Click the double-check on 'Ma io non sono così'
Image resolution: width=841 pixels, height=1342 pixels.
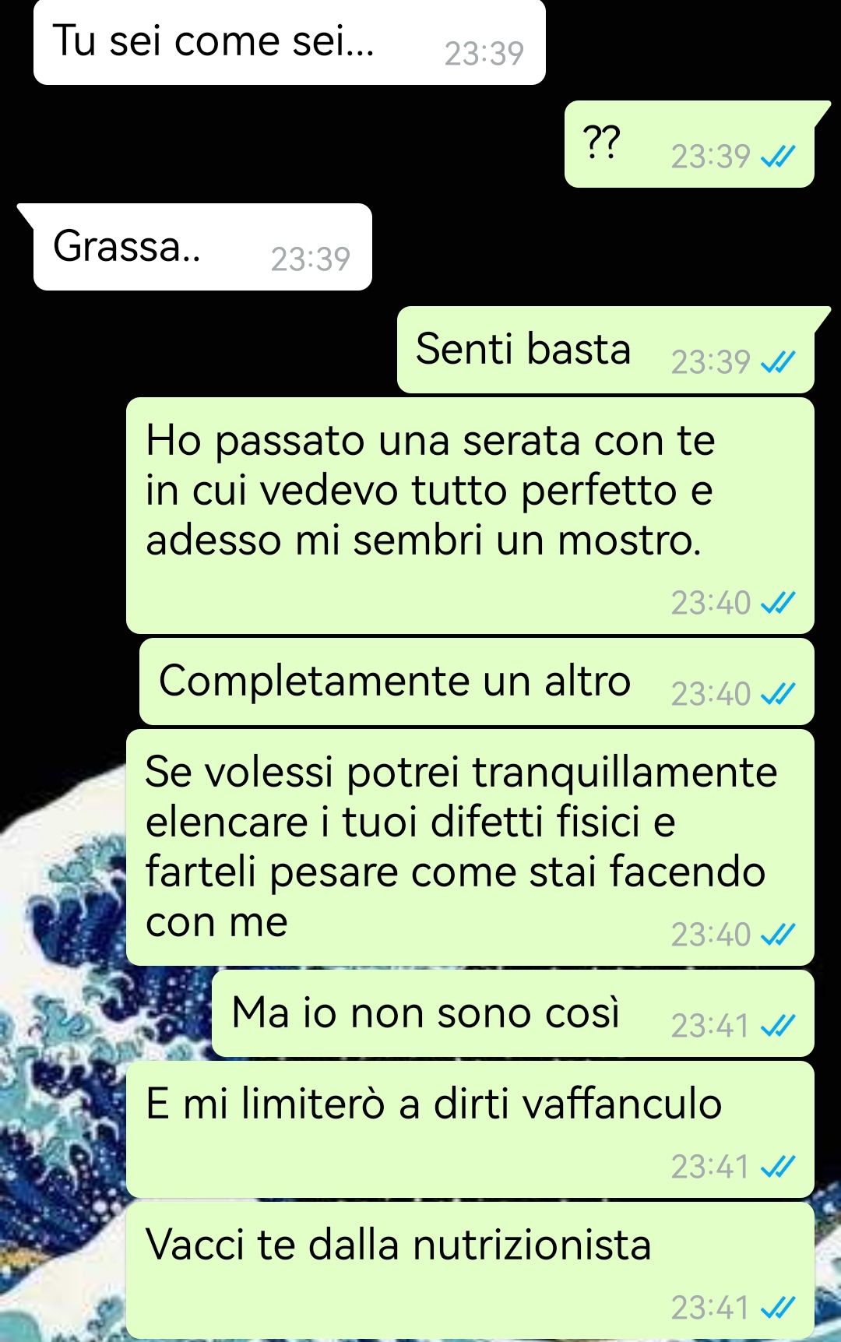778,1027
